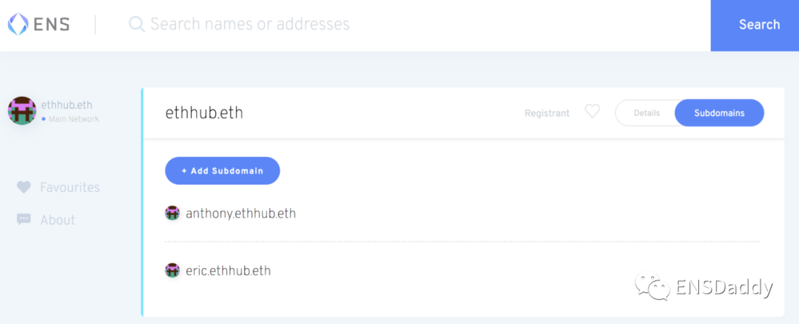Open the anthony.ethhub.eth subdomain
Screen dimensions: 799x324
pyautogui.click(x=240, y=213)
